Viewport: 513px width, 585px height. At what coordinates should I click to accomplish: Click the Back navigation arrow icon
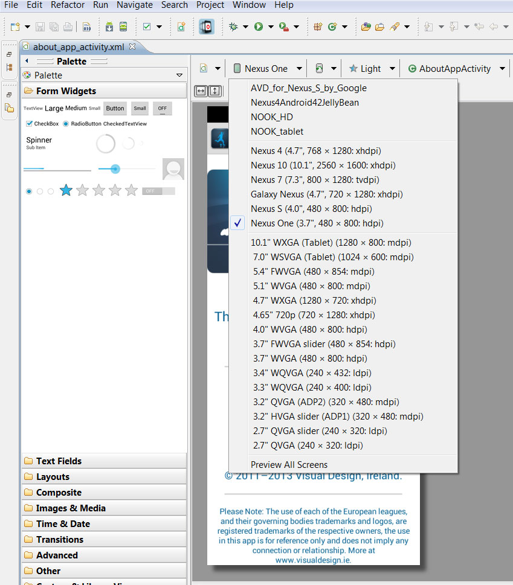494,27
